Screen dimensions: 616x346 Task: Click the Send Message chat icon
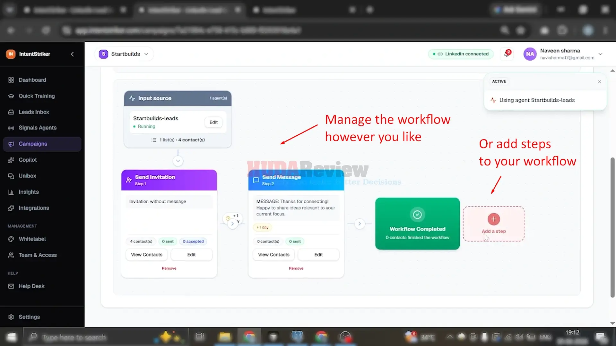[x=256, y=180]
